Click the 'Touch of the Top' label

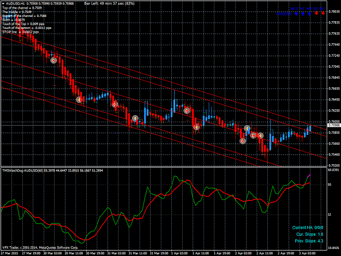(23, 24)
